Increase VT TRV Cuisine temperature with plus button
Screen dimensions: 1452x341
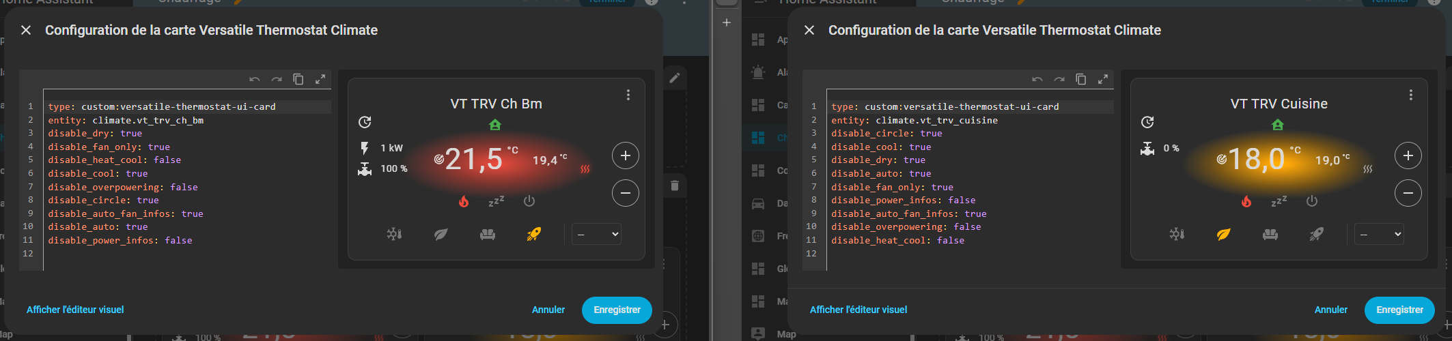coord(1408,155)
